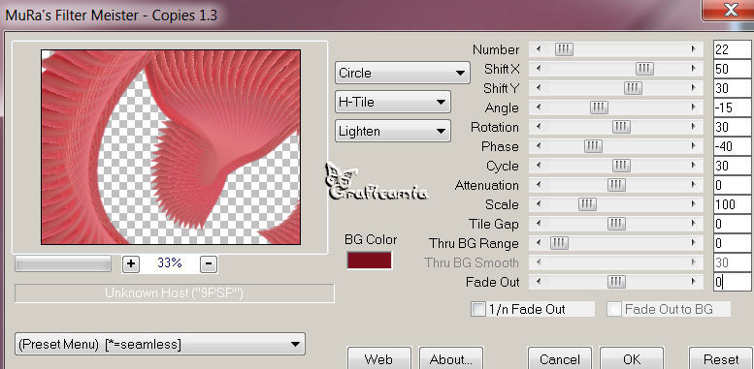Click right arrow of Scale slider
Screen dimensions: 754x369
point(694,204)
